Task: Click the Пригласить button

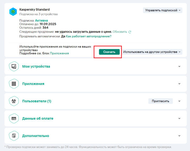Action: click(161, 101)
